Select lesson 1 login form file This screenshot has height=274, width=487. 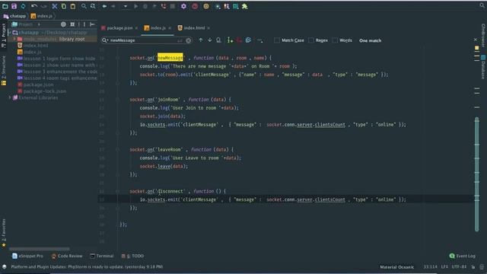click(x=56, y=59)
